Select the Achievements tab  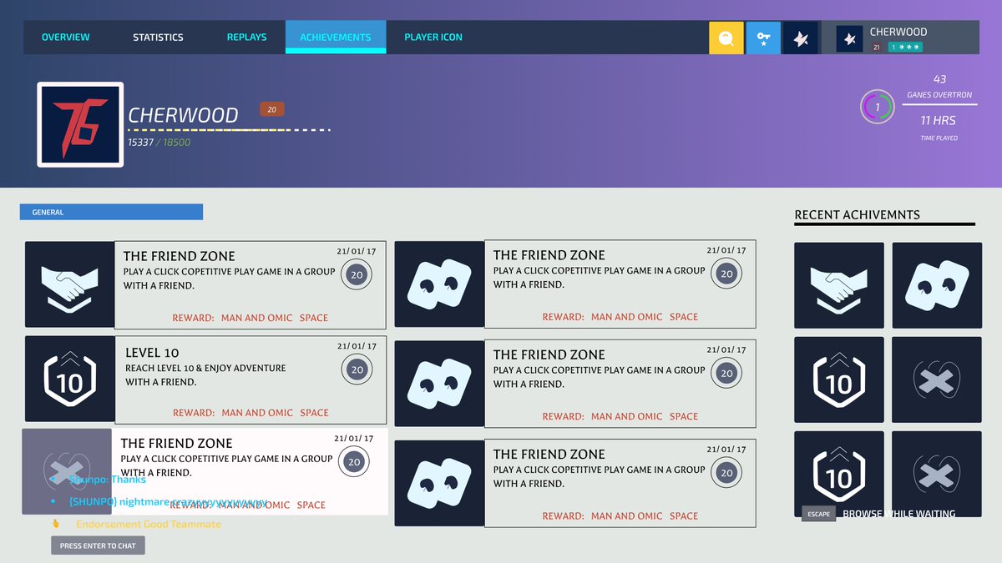click(336, 37)
